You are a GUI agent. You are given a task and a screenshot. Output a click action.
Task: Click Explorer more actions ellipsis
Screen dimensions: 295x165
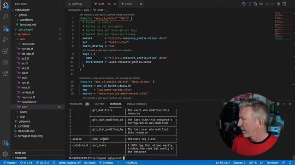point(59,4)
